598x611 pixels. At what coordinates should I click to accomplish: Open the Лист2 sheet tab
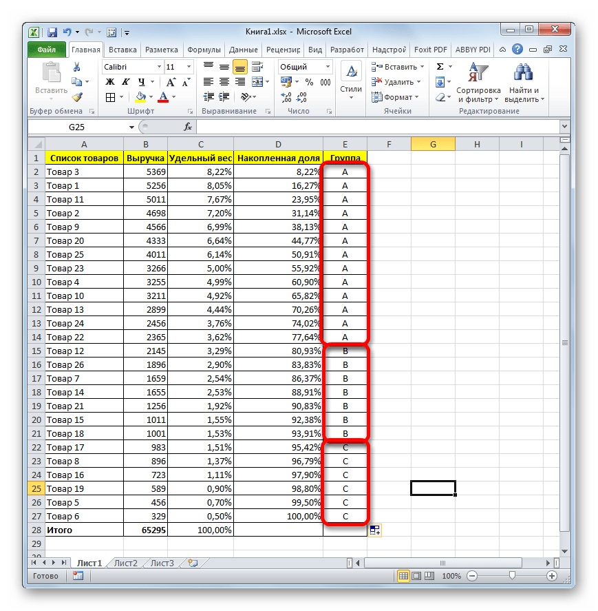click(125, 563)
